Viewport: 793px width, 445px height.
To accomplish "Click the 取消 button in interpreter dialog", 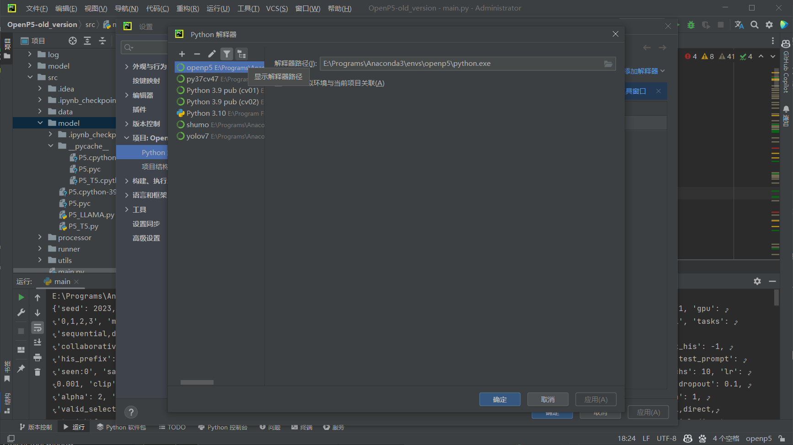I will 547,399.
